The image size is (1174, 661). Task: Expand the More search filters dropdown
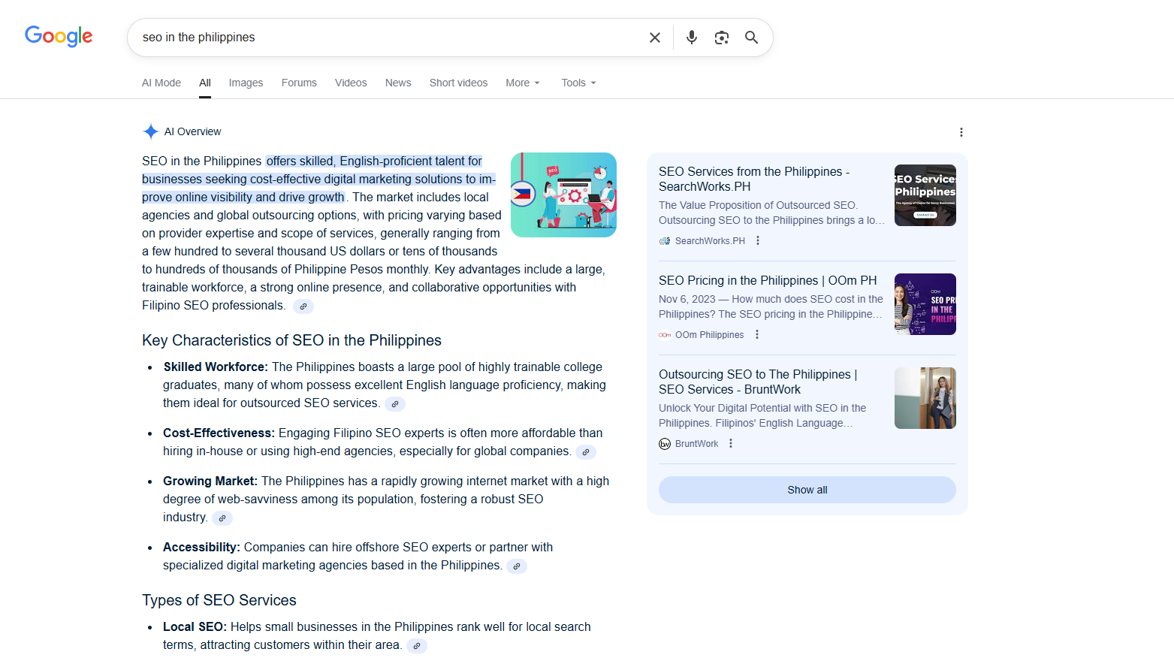tap(523, 83)
